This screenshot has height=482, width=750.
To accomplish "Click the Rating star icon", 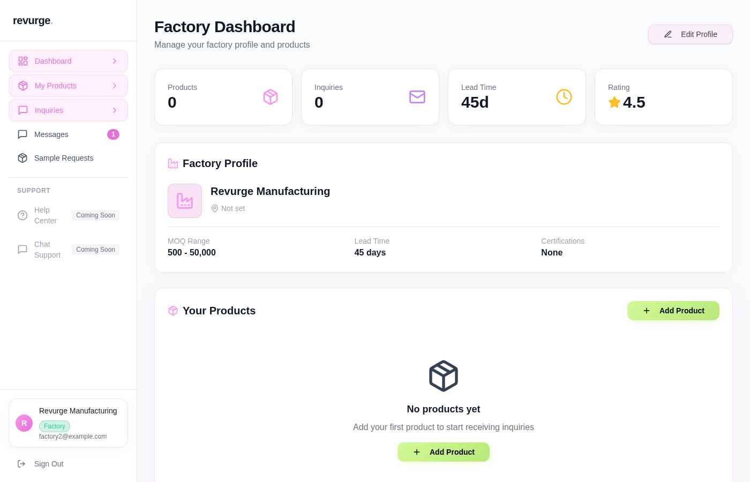I will click(x=614, y=102).
